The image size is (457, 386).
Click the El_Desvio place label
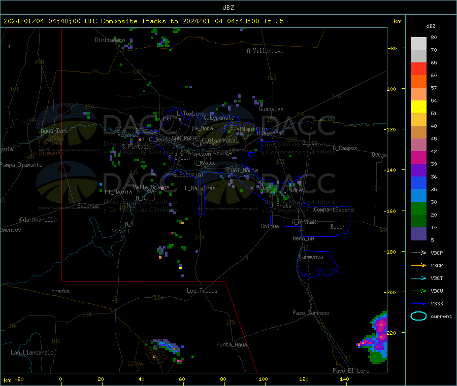click(119, 192)
